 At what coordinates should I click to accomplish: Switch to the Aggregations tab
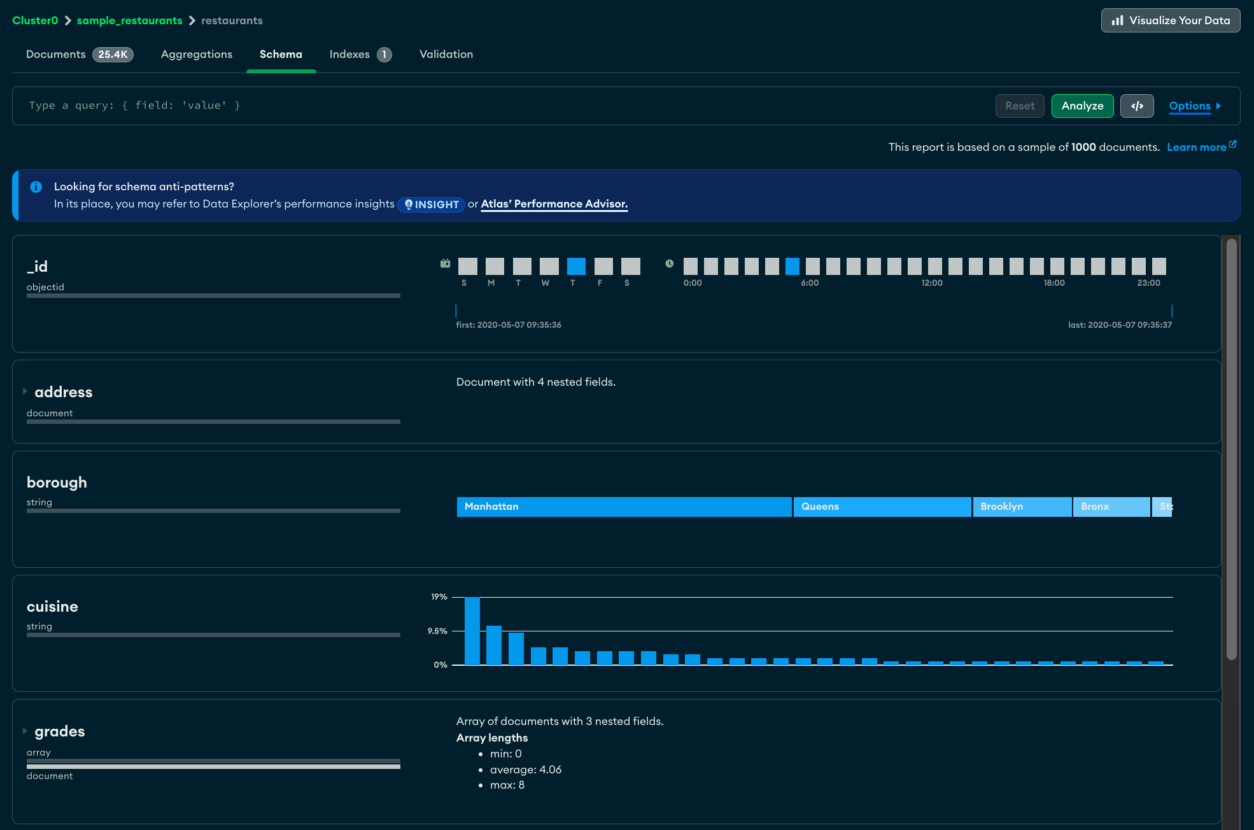tap(197, 54)
